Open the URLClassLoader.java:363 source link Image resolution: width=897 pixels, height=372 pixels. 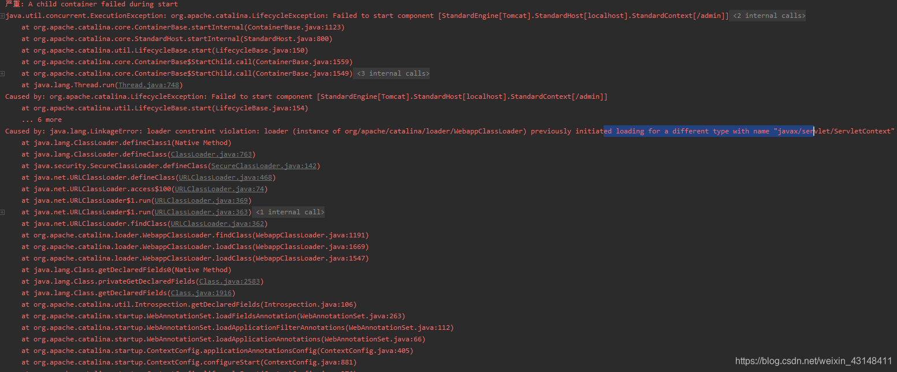(x=200, y=212)
